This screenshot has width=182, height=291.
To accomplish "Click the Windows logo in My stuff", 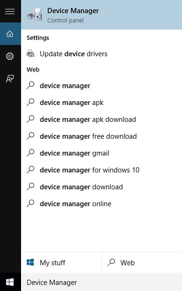I will pos(30,262).
